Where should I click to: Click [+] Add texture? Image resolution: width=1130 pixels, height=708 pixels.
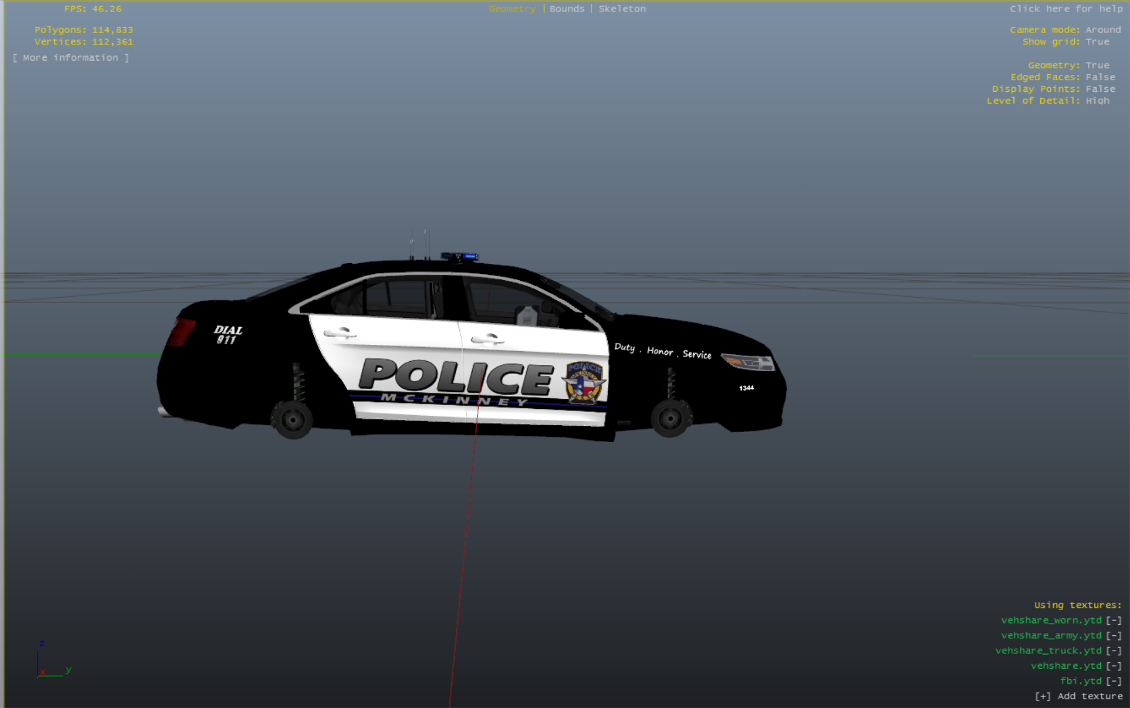tap(1079, 697)
